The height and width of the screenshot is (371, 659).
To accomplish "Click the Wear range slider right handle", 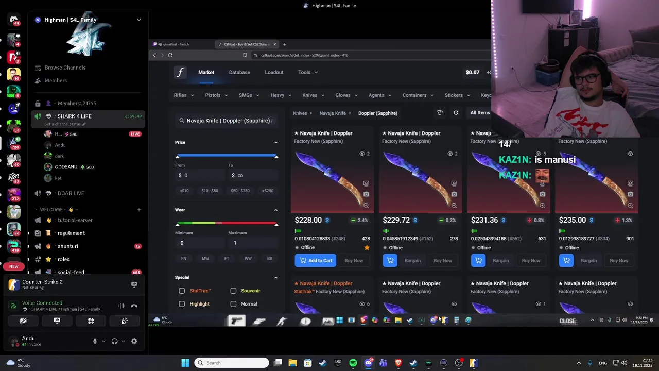I will pos(276,224).
